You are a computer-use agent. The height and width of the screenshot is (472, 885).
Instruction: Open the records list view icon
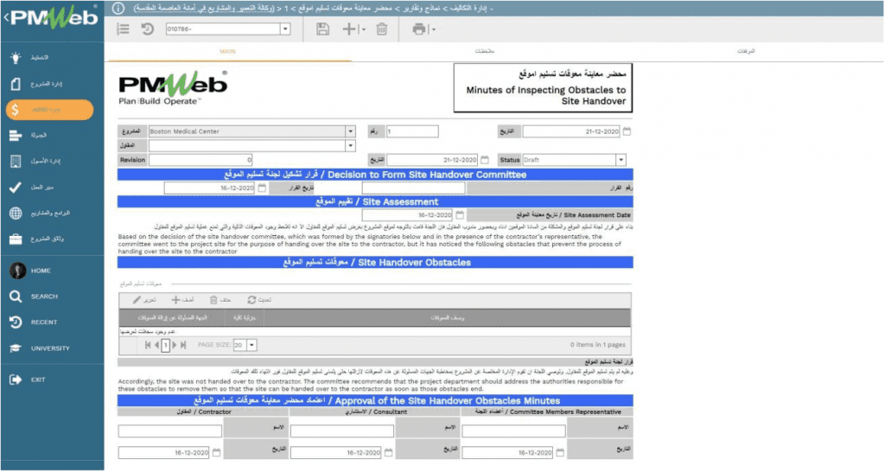pos(123,29)
